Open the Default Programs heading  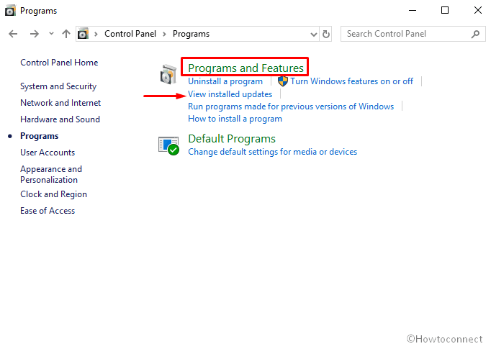pos(232,139)
